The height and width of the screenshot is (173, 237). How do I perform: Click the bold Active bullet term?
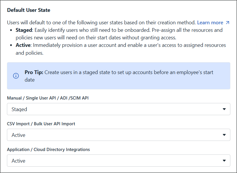click(23, 45)
